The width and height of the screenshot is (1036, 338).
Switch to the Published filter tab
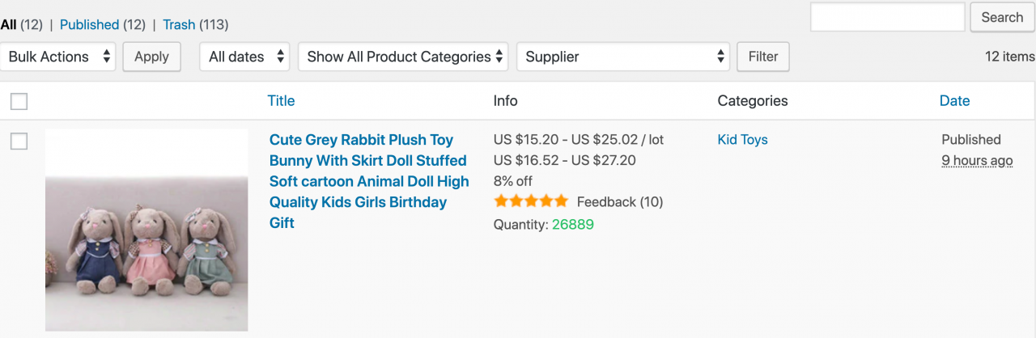pos(89,24)
